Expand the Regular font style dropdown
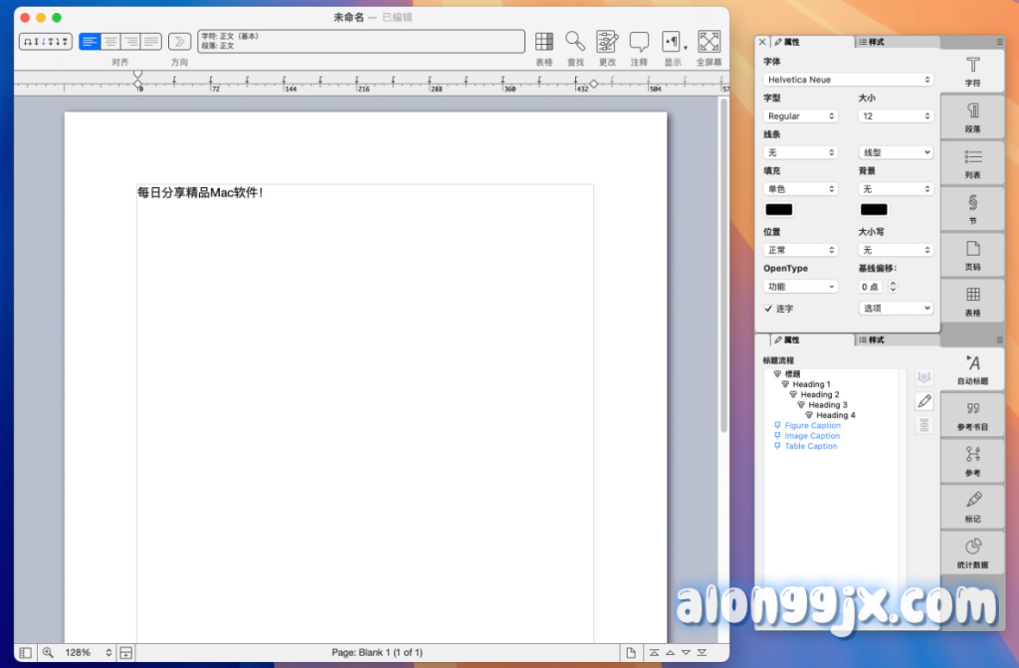Viewport: 1019px width, 668px height. click(x=801, y=116)
